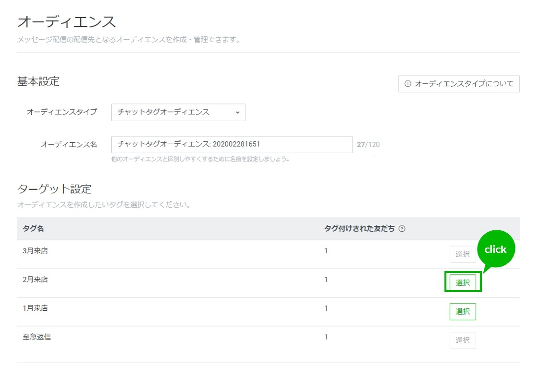The width and height of the screenshot is (560, 372).
Task: Click the info icon in the オーディエンスタイプについて button
Action: click(x=408, y=84)
